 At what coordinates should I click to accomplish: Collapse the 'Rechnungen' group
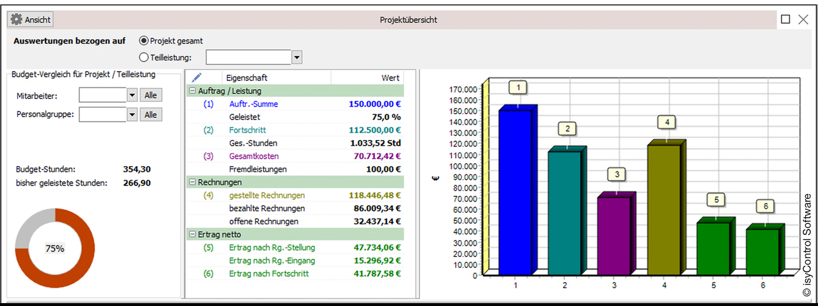(x=192, y=182)
